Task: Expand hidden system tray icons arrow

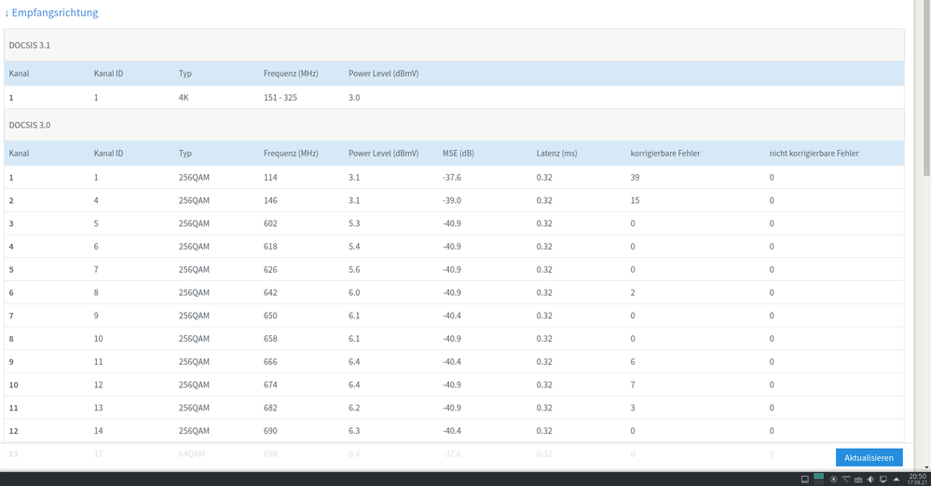Action: pos(896,479)
